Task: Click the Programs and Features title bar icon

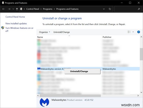Action: coord(3,3)
